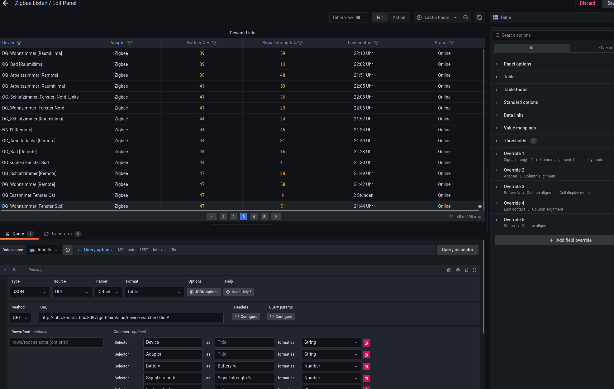Grab the query A drag handle
Image resolution: width=614 pixels, height=389 pixels.
(x=474, y=270)
